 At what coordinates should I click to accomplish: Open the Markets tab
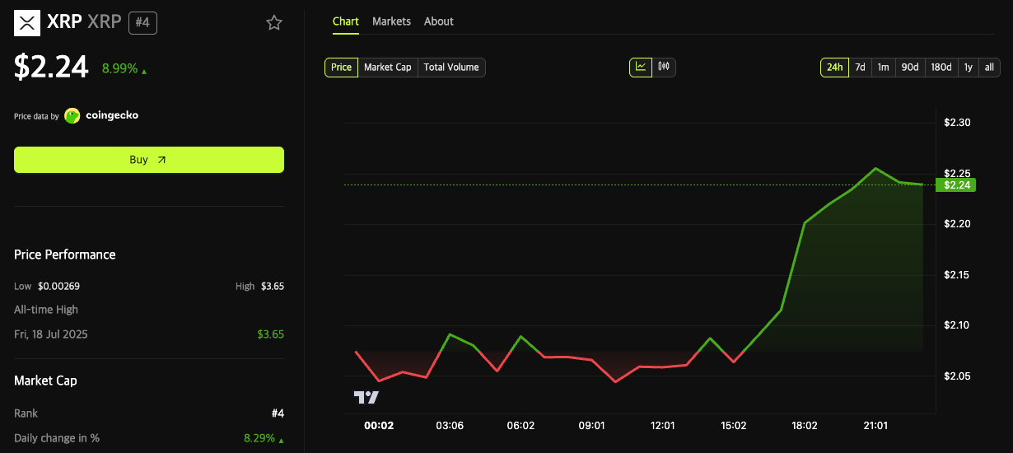pyautogui.click(x=391, y=21)
